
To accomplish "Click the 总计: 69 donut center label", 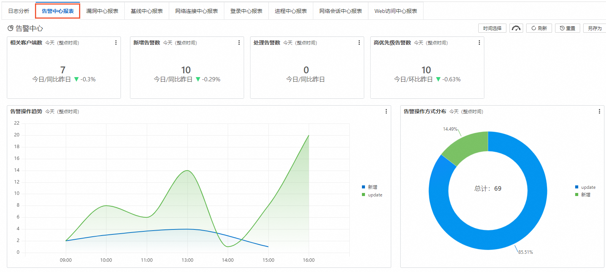I will click(488, 188).
